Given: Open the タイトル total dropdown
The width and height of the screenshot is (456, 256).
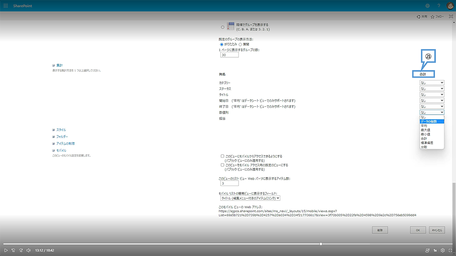Looking at the screenshot, I should [432, 95].
